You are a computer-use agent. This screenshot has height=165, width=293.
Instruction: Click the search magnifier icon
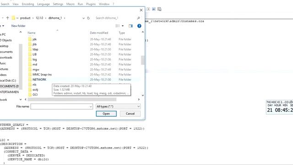tap(138, 18)
